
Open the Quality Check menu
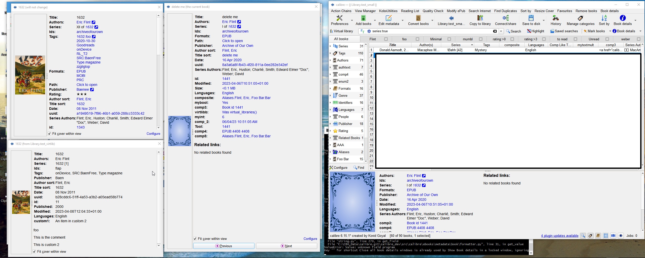pos(433,11)
